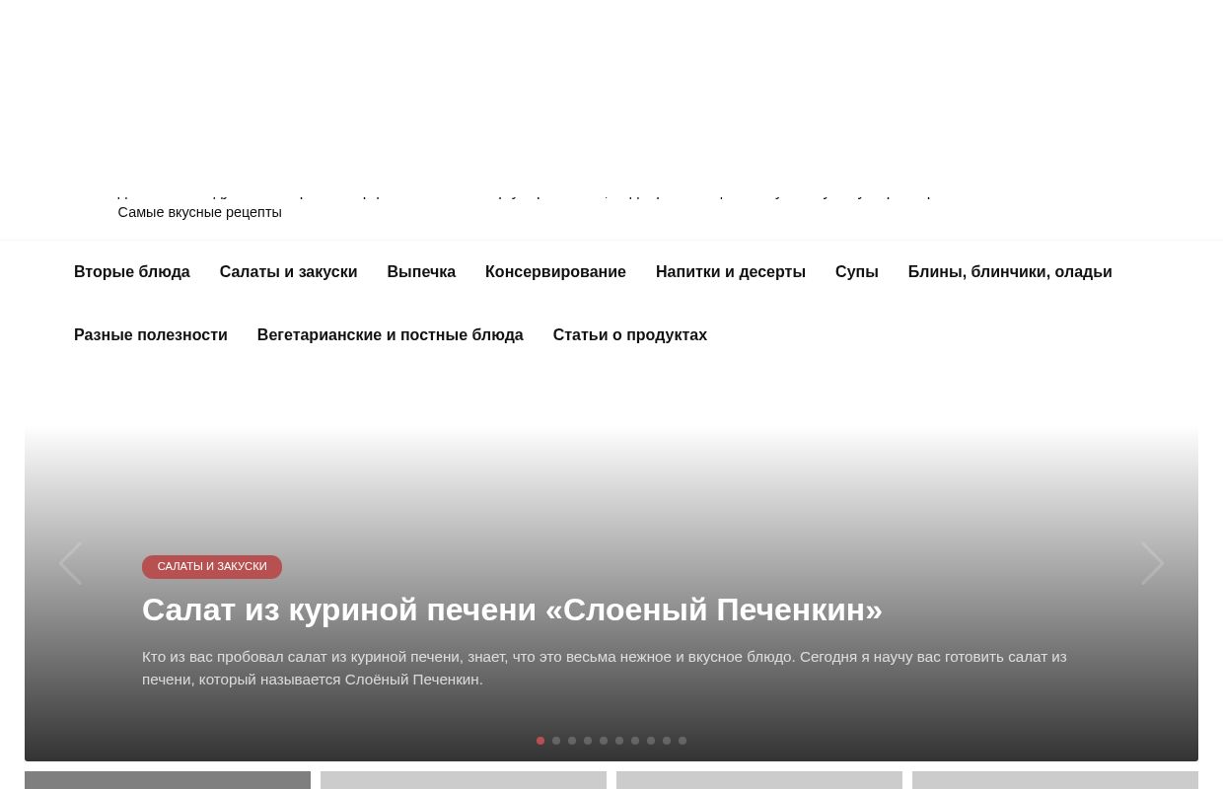Open Салаты и закуски menu item
The width and height of the screenshot is (1223, 789).
click(x=288, y=272)
